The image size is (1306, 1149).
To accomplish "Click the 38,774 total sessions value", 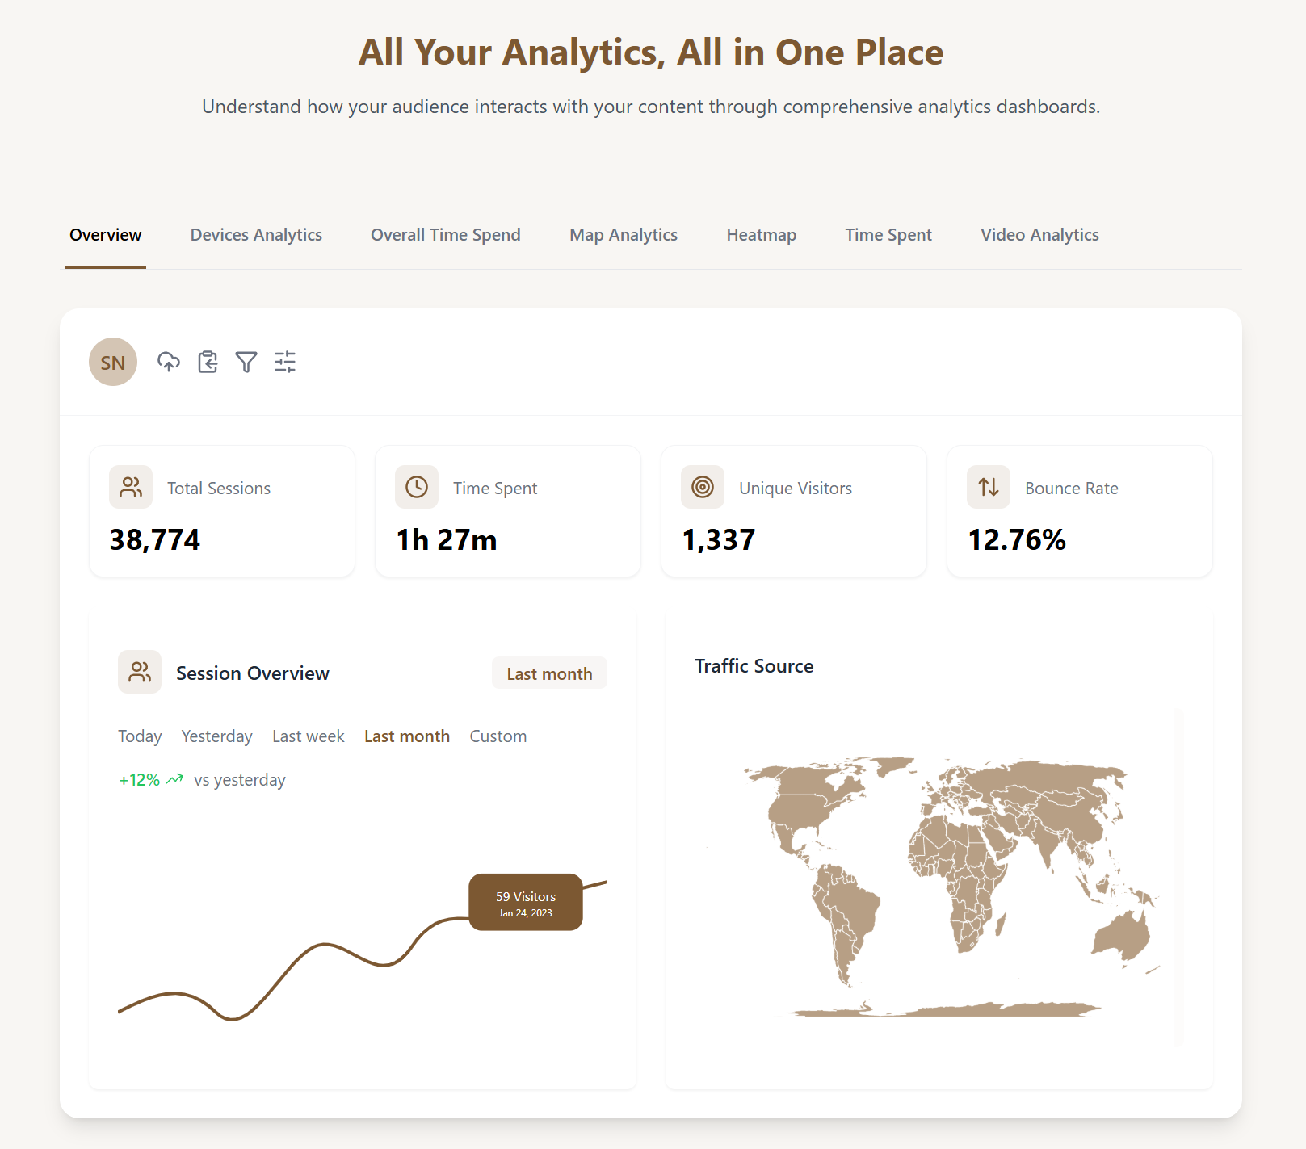I will coord(155,539).
